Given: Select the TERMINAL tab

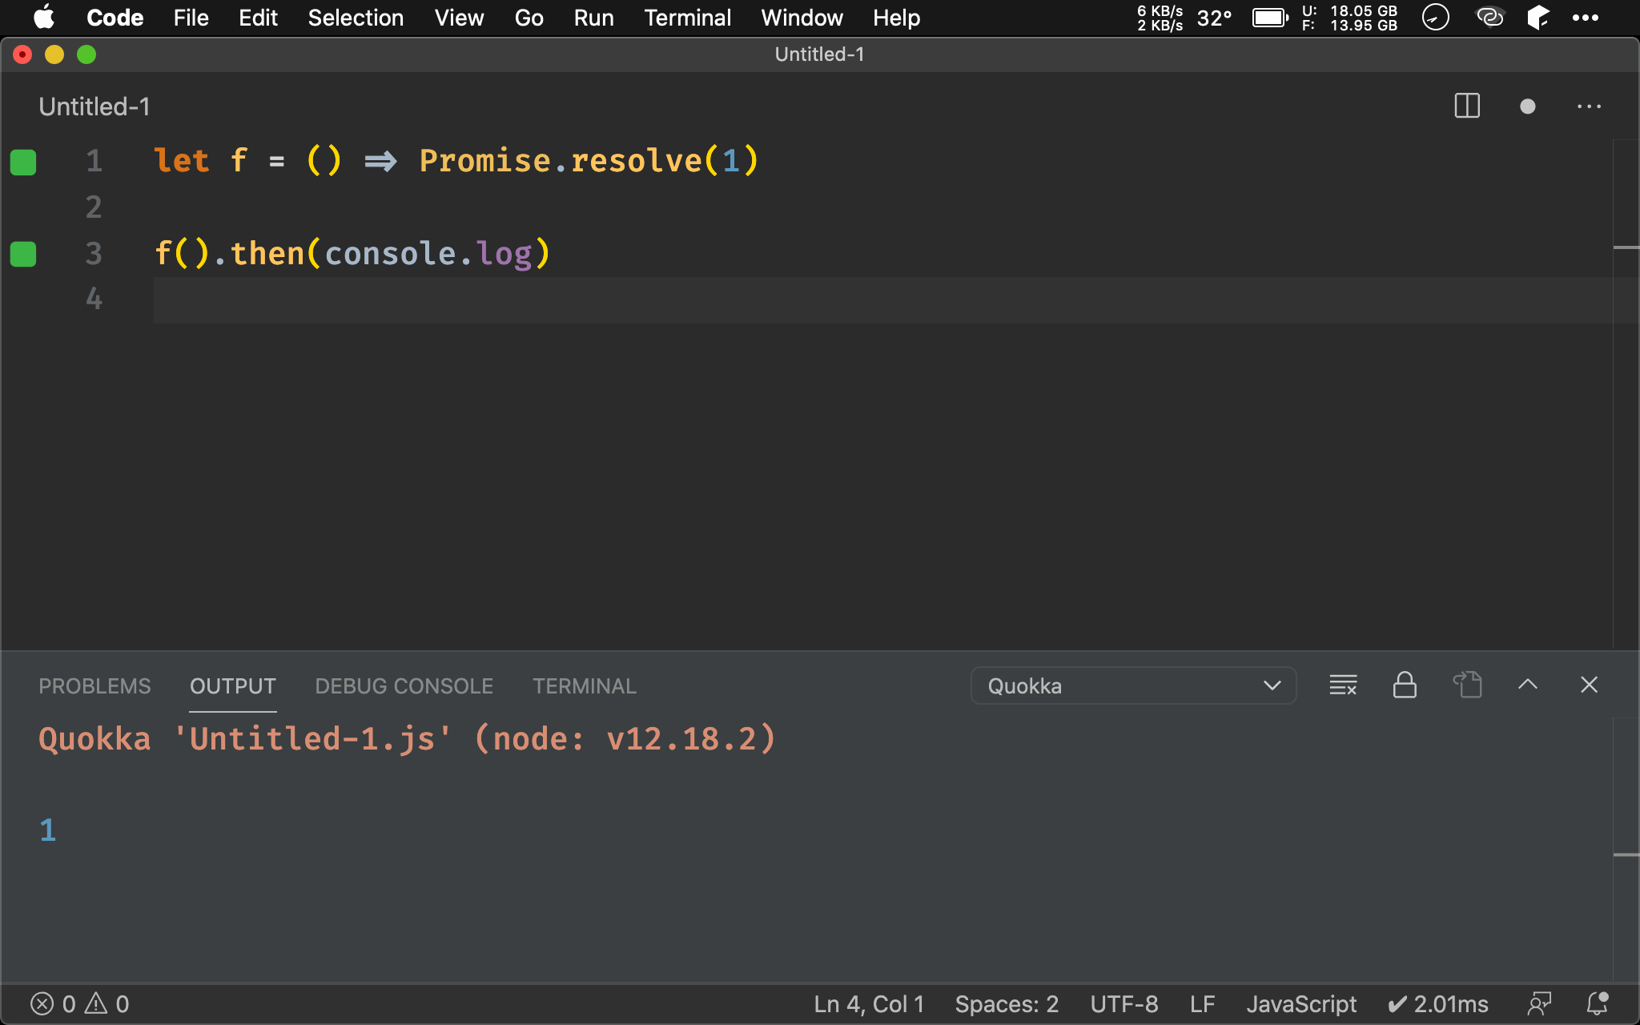Looking at the screenshot, I should tap(583, 686).
